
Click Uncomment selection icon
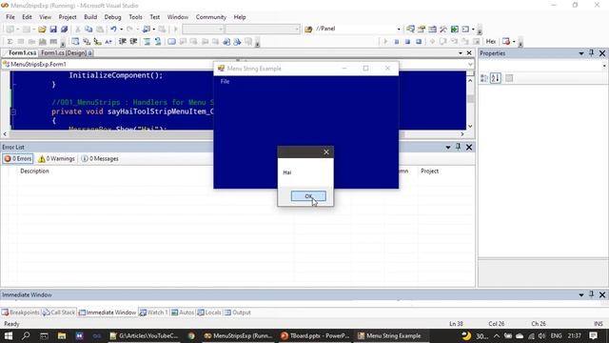tap(158, 42)
